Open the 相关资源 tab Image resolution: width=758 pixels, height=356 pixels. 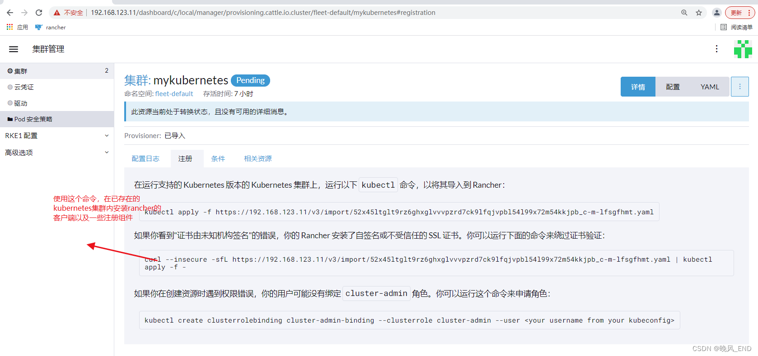click(258, 159)
